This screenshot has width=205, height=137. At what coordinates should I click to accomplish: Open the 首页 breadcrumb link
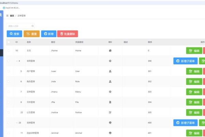(x=12, y=15)
